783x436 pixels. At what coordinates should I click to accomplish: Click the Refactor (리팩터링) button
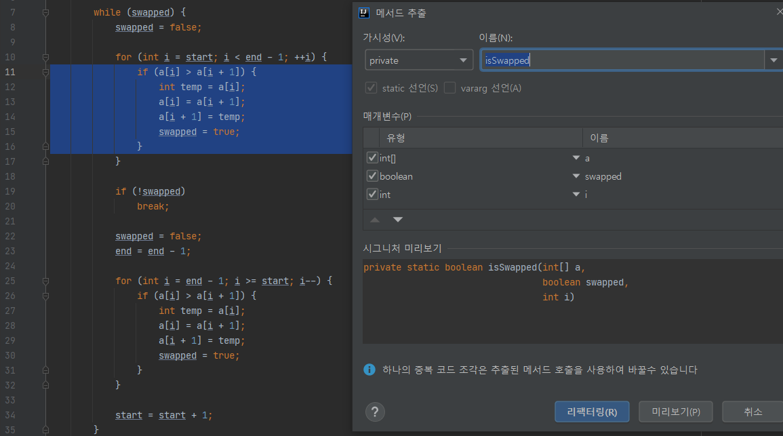tap(592, 412)
